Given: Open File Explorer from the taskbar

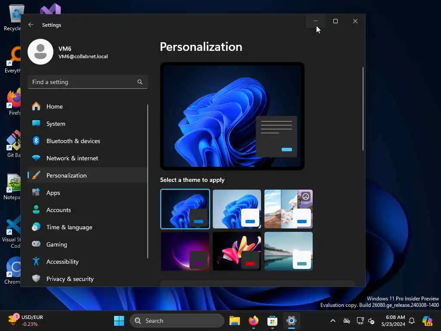Looking at the screenshot, I should coord(235,321).
